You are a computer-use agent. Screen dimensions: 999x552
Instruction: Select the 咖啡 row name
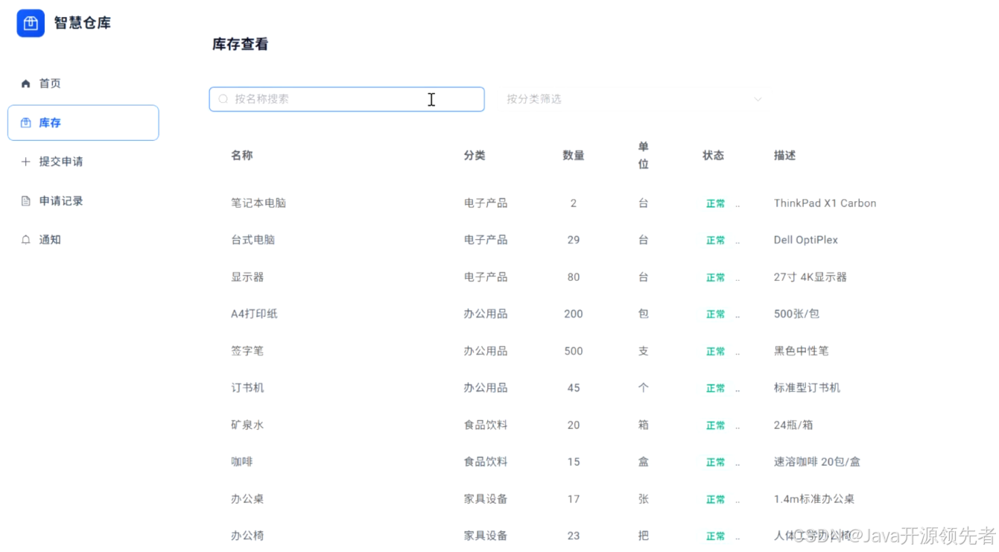[242, 462]
